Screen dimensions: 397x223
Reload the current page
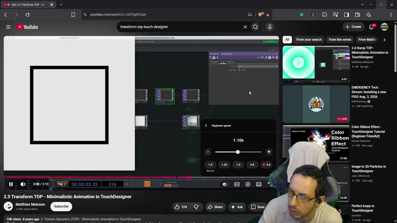pyautogui.click(x=28, y=15)
